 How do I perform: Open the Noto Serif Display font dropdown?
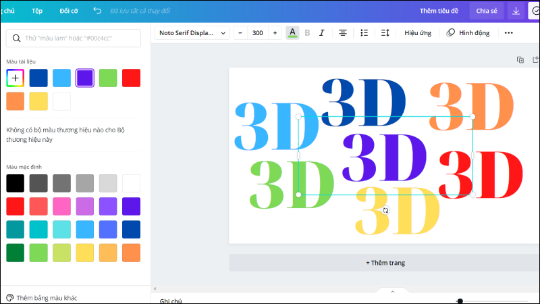tap(192, 32)
